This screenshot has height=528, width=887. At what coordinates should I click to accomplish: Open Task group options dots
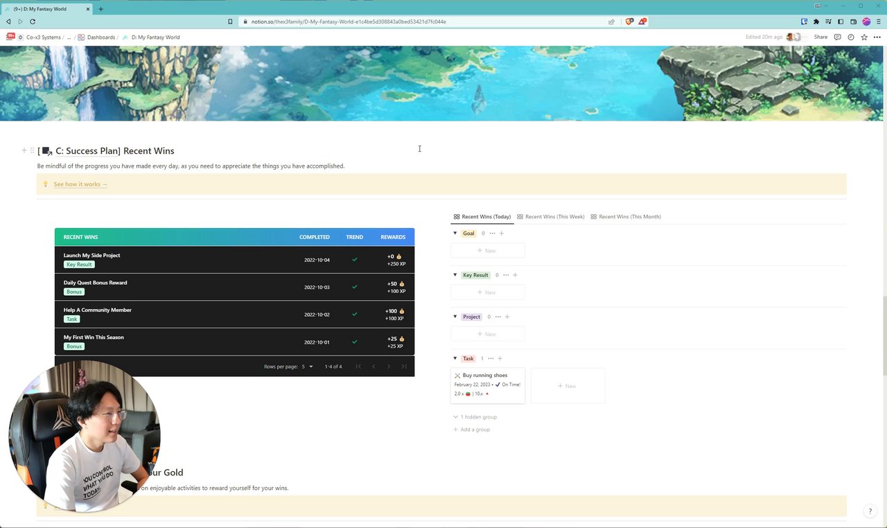[x=491, y=358]
